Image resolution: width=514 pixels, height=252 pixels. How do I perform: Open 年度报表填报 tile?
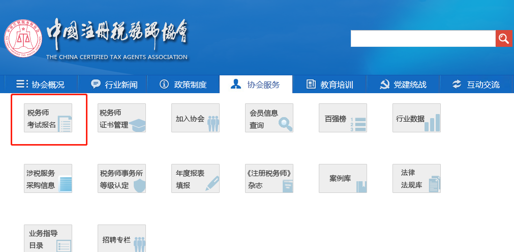pos(195,179)
